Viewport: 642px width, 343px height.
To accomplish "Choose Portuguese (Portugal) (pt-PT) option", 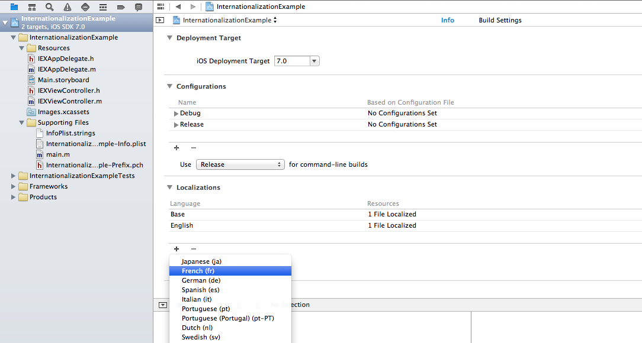I will [230, 318].
